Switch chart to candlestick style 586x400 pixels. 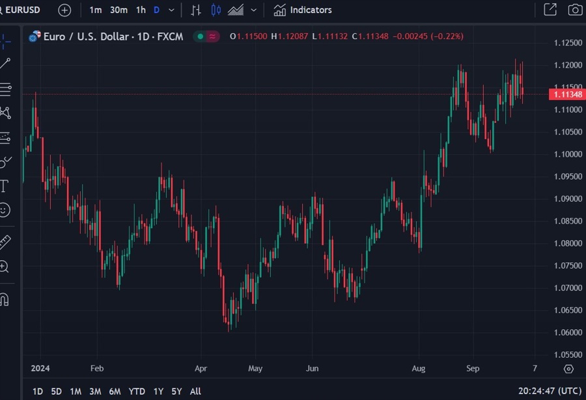click(216, 10)
